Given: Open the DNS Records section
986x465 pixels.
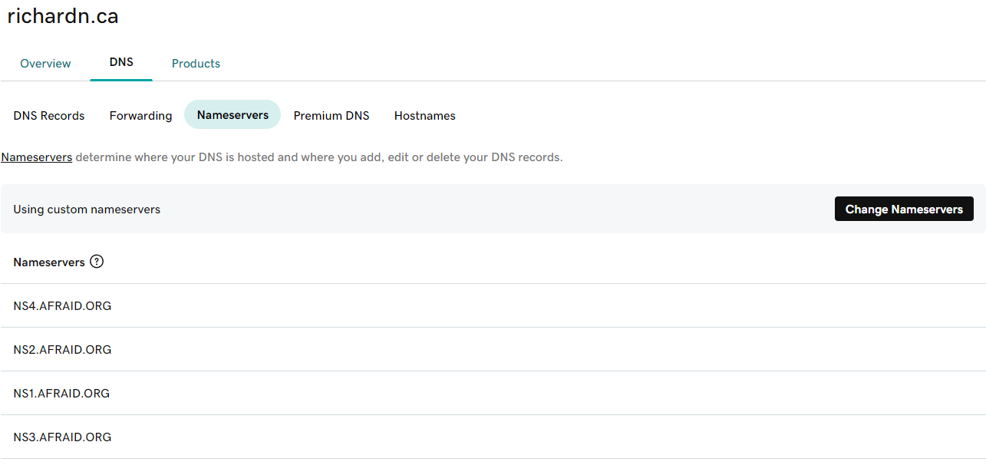Looking at the screenshot, I should (49, 116).
